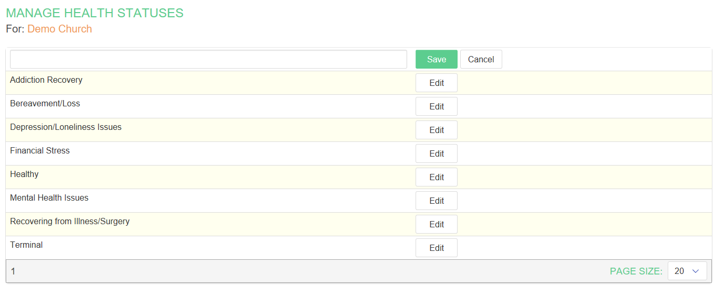
Task: Select the Healthy row label
Action: point(24,174)
